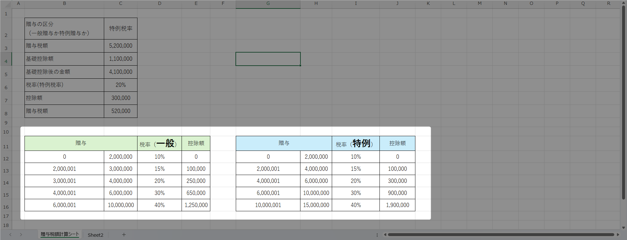Click the blue 税率（特例）header cell
Screen dimensions: 627x240
[x=355, y=143]
